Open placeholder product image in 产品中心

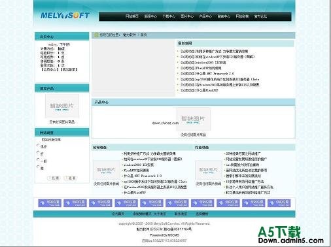(193, 119)
